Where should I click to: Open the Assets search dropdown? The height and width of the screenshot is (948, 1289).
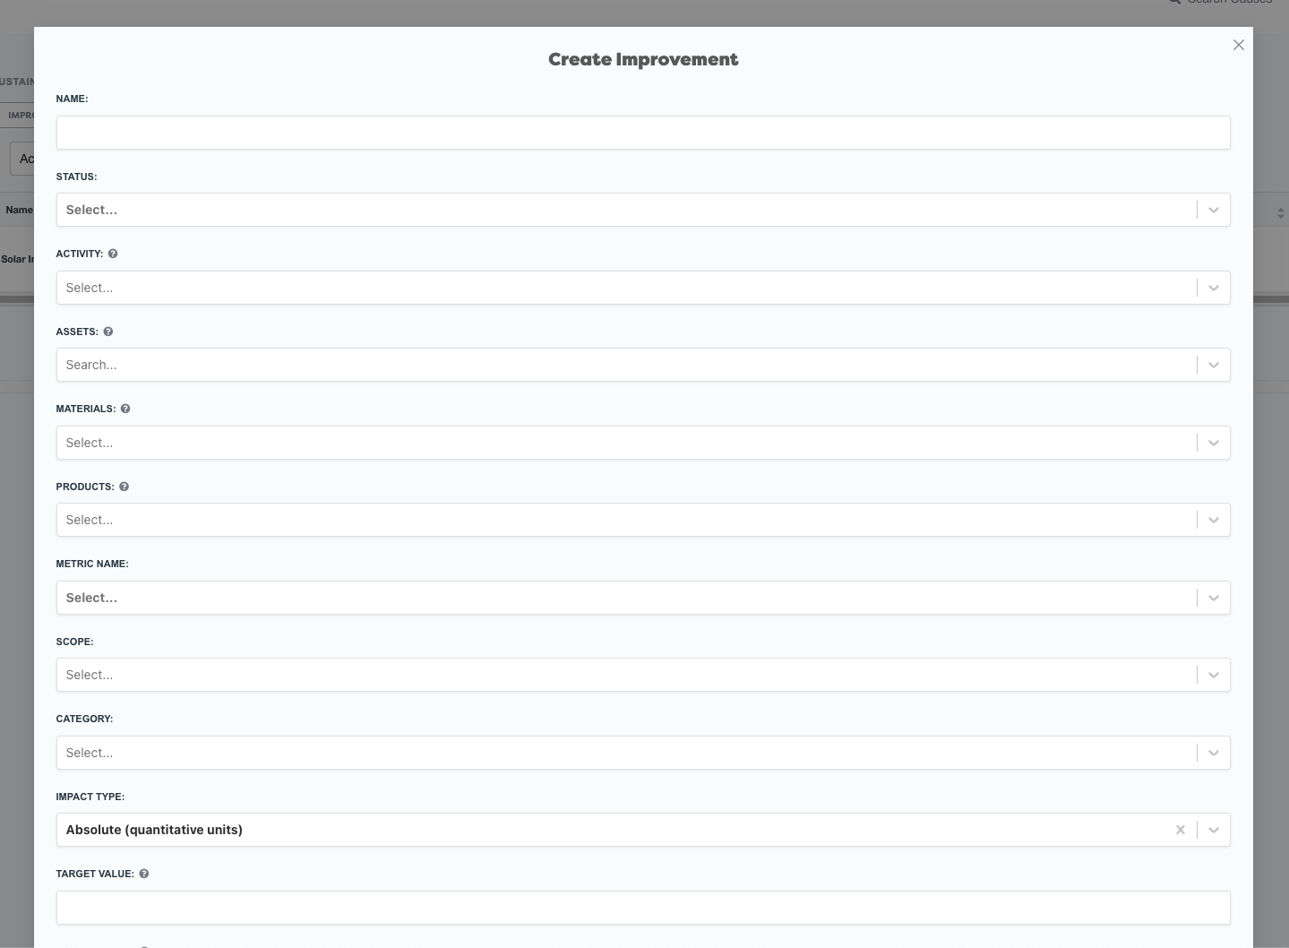click(x=625, y=365)
